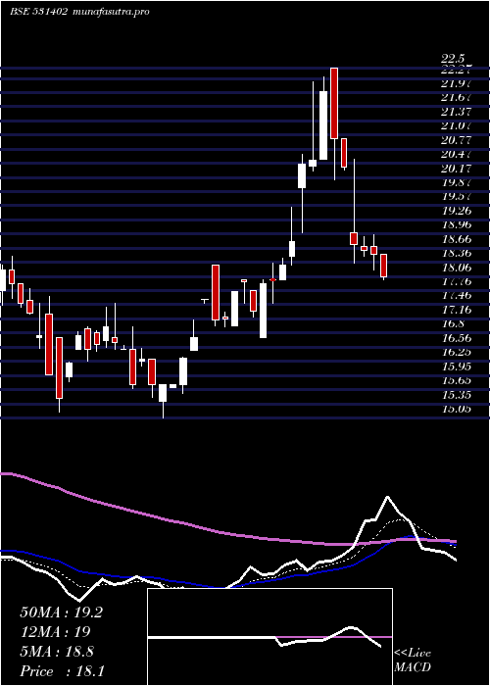Select the 18.66 price axis label
The width and height of the screenshot is (490, 686).
[x=457, y=239]
